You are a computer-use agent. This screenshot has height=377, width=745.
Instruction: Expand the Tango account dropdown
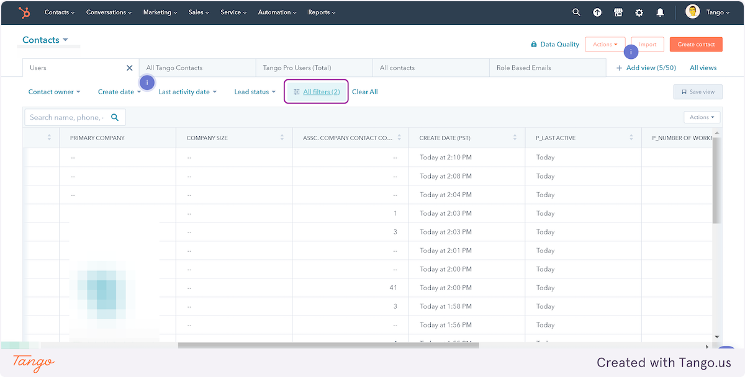click(718, 12)
